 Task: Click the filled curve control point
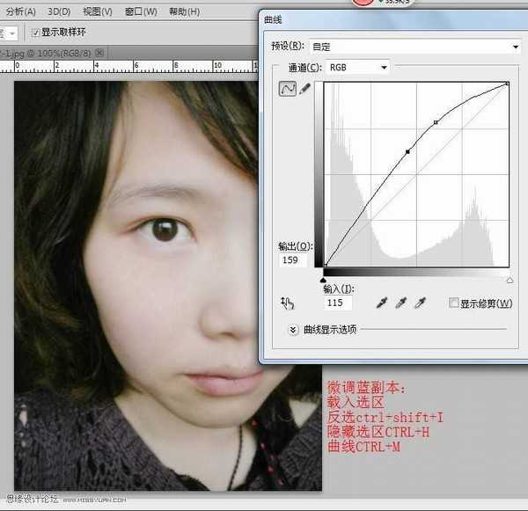(x=407, y=152)
